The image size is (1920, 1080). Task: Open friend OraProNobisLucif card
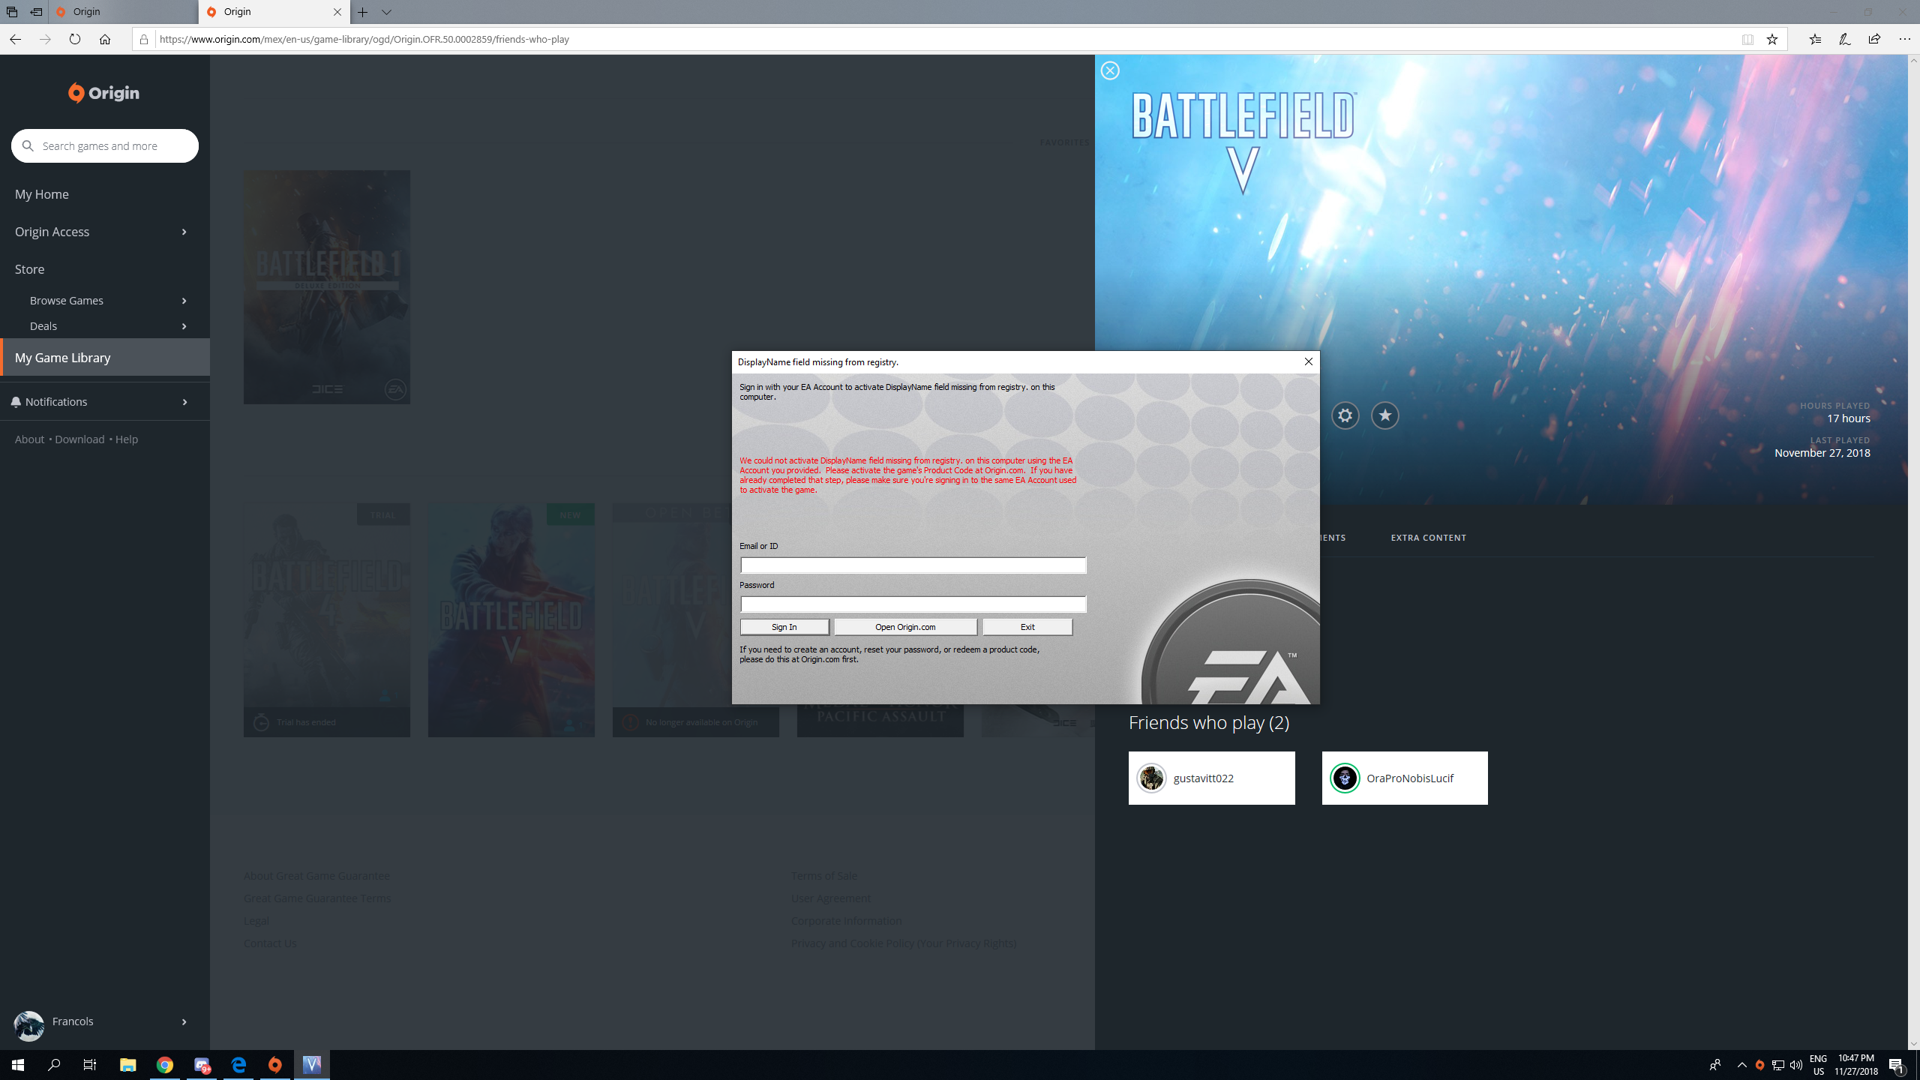point(1405,778)
